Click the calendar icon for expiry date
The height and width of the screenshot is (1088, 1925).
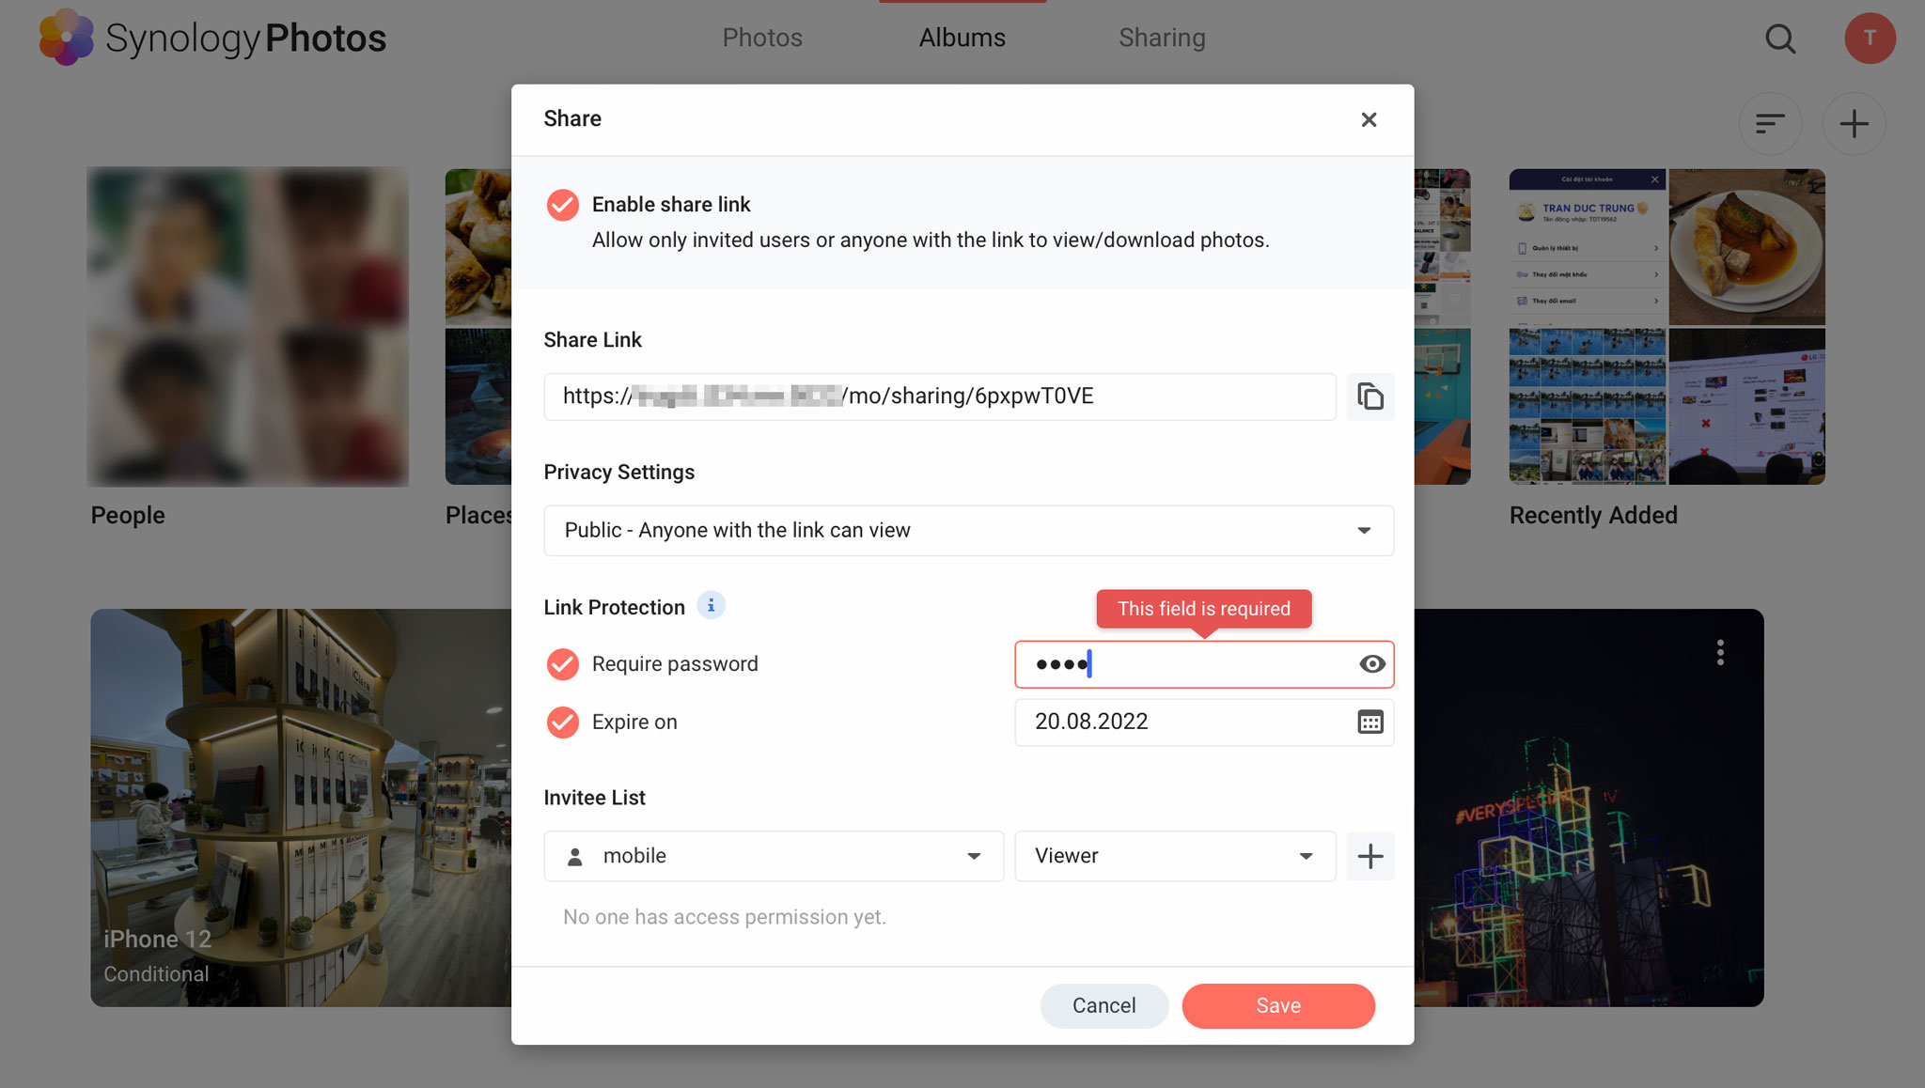pyautogui.click(x=1369, y=722)
